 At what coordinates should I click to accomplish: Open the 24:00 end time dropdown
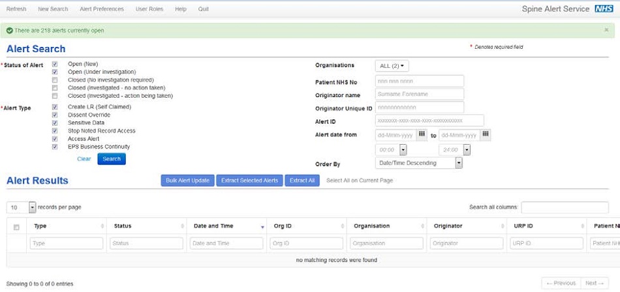(x=467, y=150)
